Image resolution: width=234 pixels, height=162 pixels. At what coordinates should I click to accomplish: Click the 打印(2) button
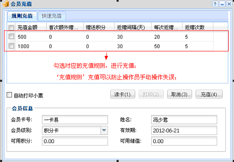151,94
